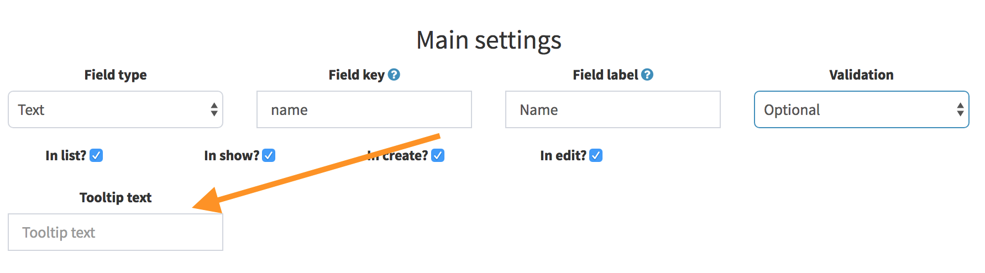Click the arrows on the Validation select
Viewport: 985px width, 273px height.
point(960,109)
